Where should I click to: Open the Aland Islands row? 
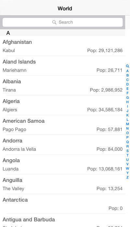(x=63, y=66)
